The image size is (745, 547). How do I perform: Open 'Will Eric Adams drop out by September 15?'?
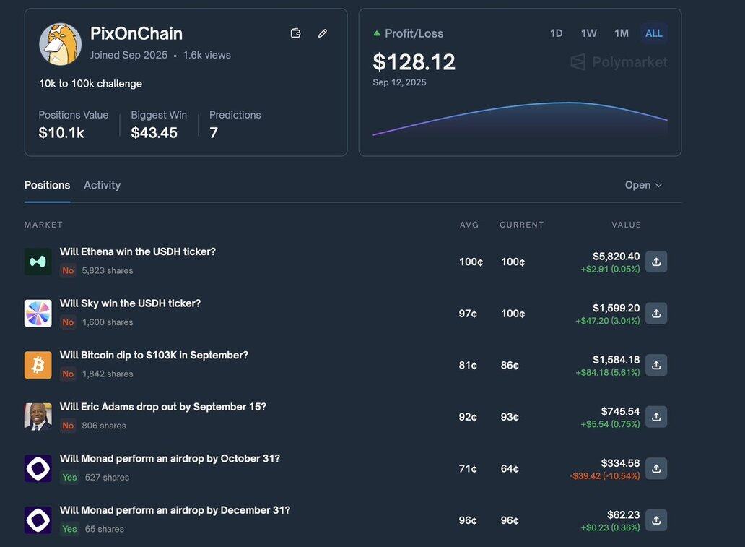[x=163, y=407]
